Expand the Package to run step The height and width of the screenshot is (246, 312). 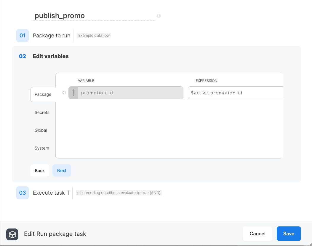(x=52, y=36)
